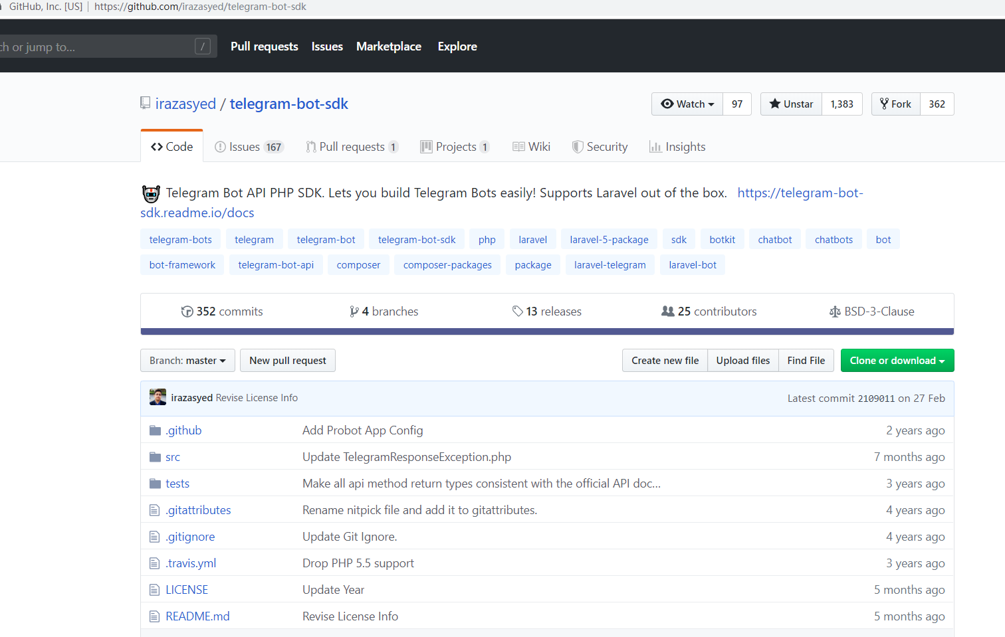This screenshot has width=1005, height=637.
Task: Switch to the Code tab
Action: tap(172, 147)
